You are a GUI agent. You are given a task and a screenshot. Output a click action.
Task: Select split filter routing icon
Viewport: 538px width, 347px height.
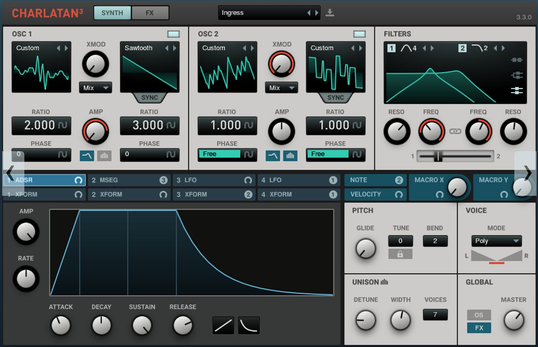coord(517,75)
